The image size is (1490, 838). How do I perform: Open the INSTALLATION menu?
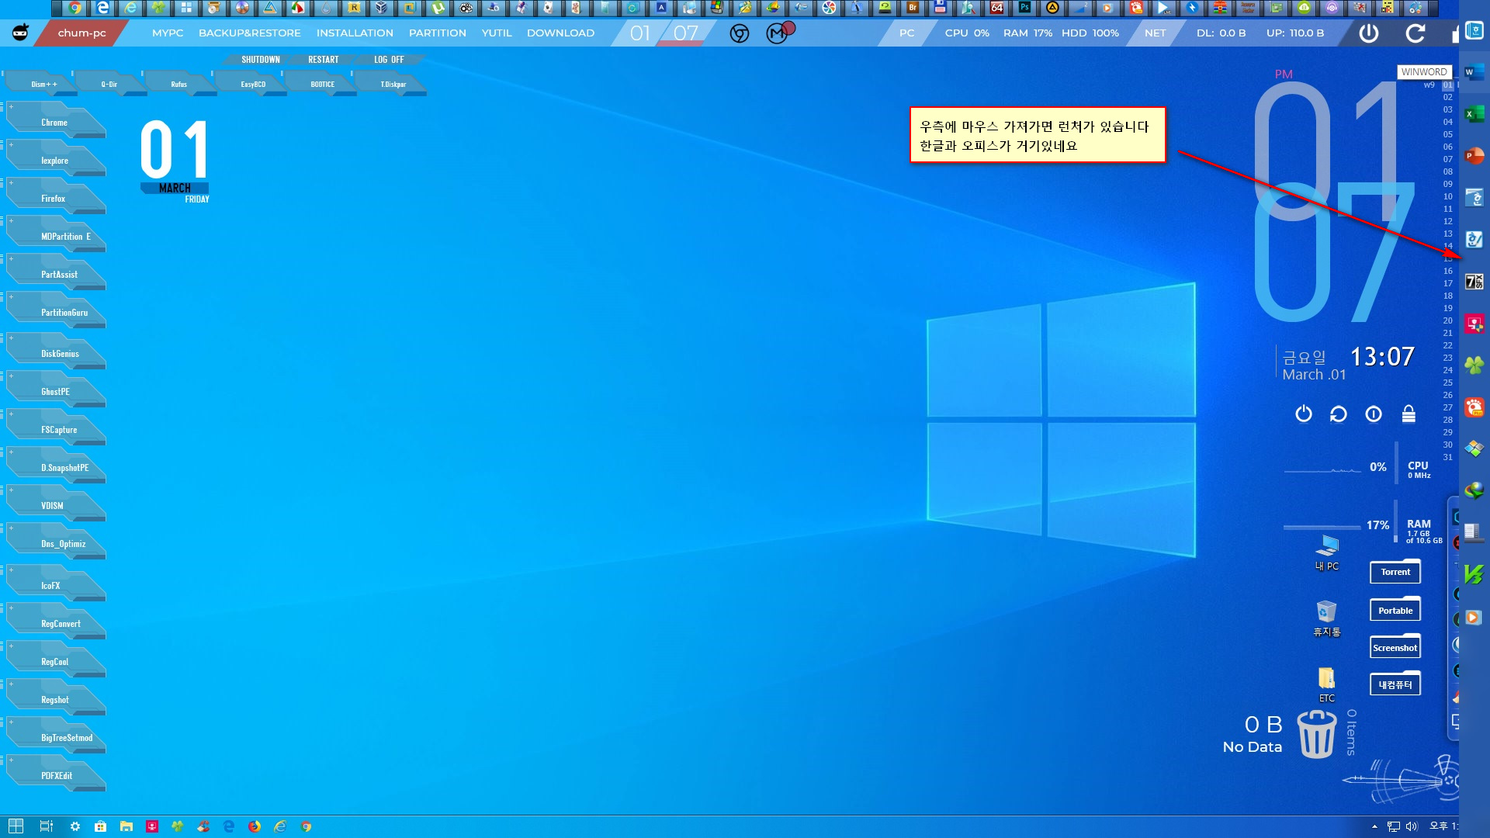(355, 33)
